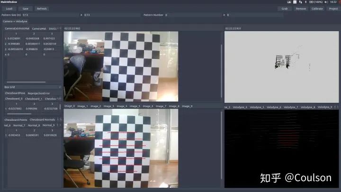Open the Velodyne_6 tab
Screen dimensions: 341x192
(274, 107)
